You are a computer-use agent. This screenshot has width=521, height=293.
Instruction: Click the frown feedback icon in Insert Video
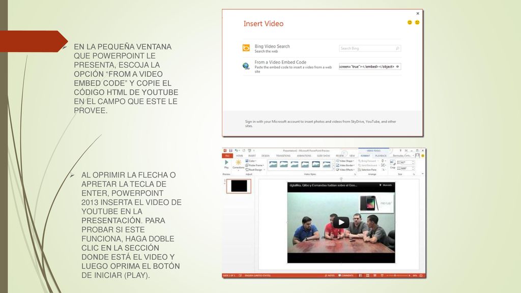[x=417, y=22]
